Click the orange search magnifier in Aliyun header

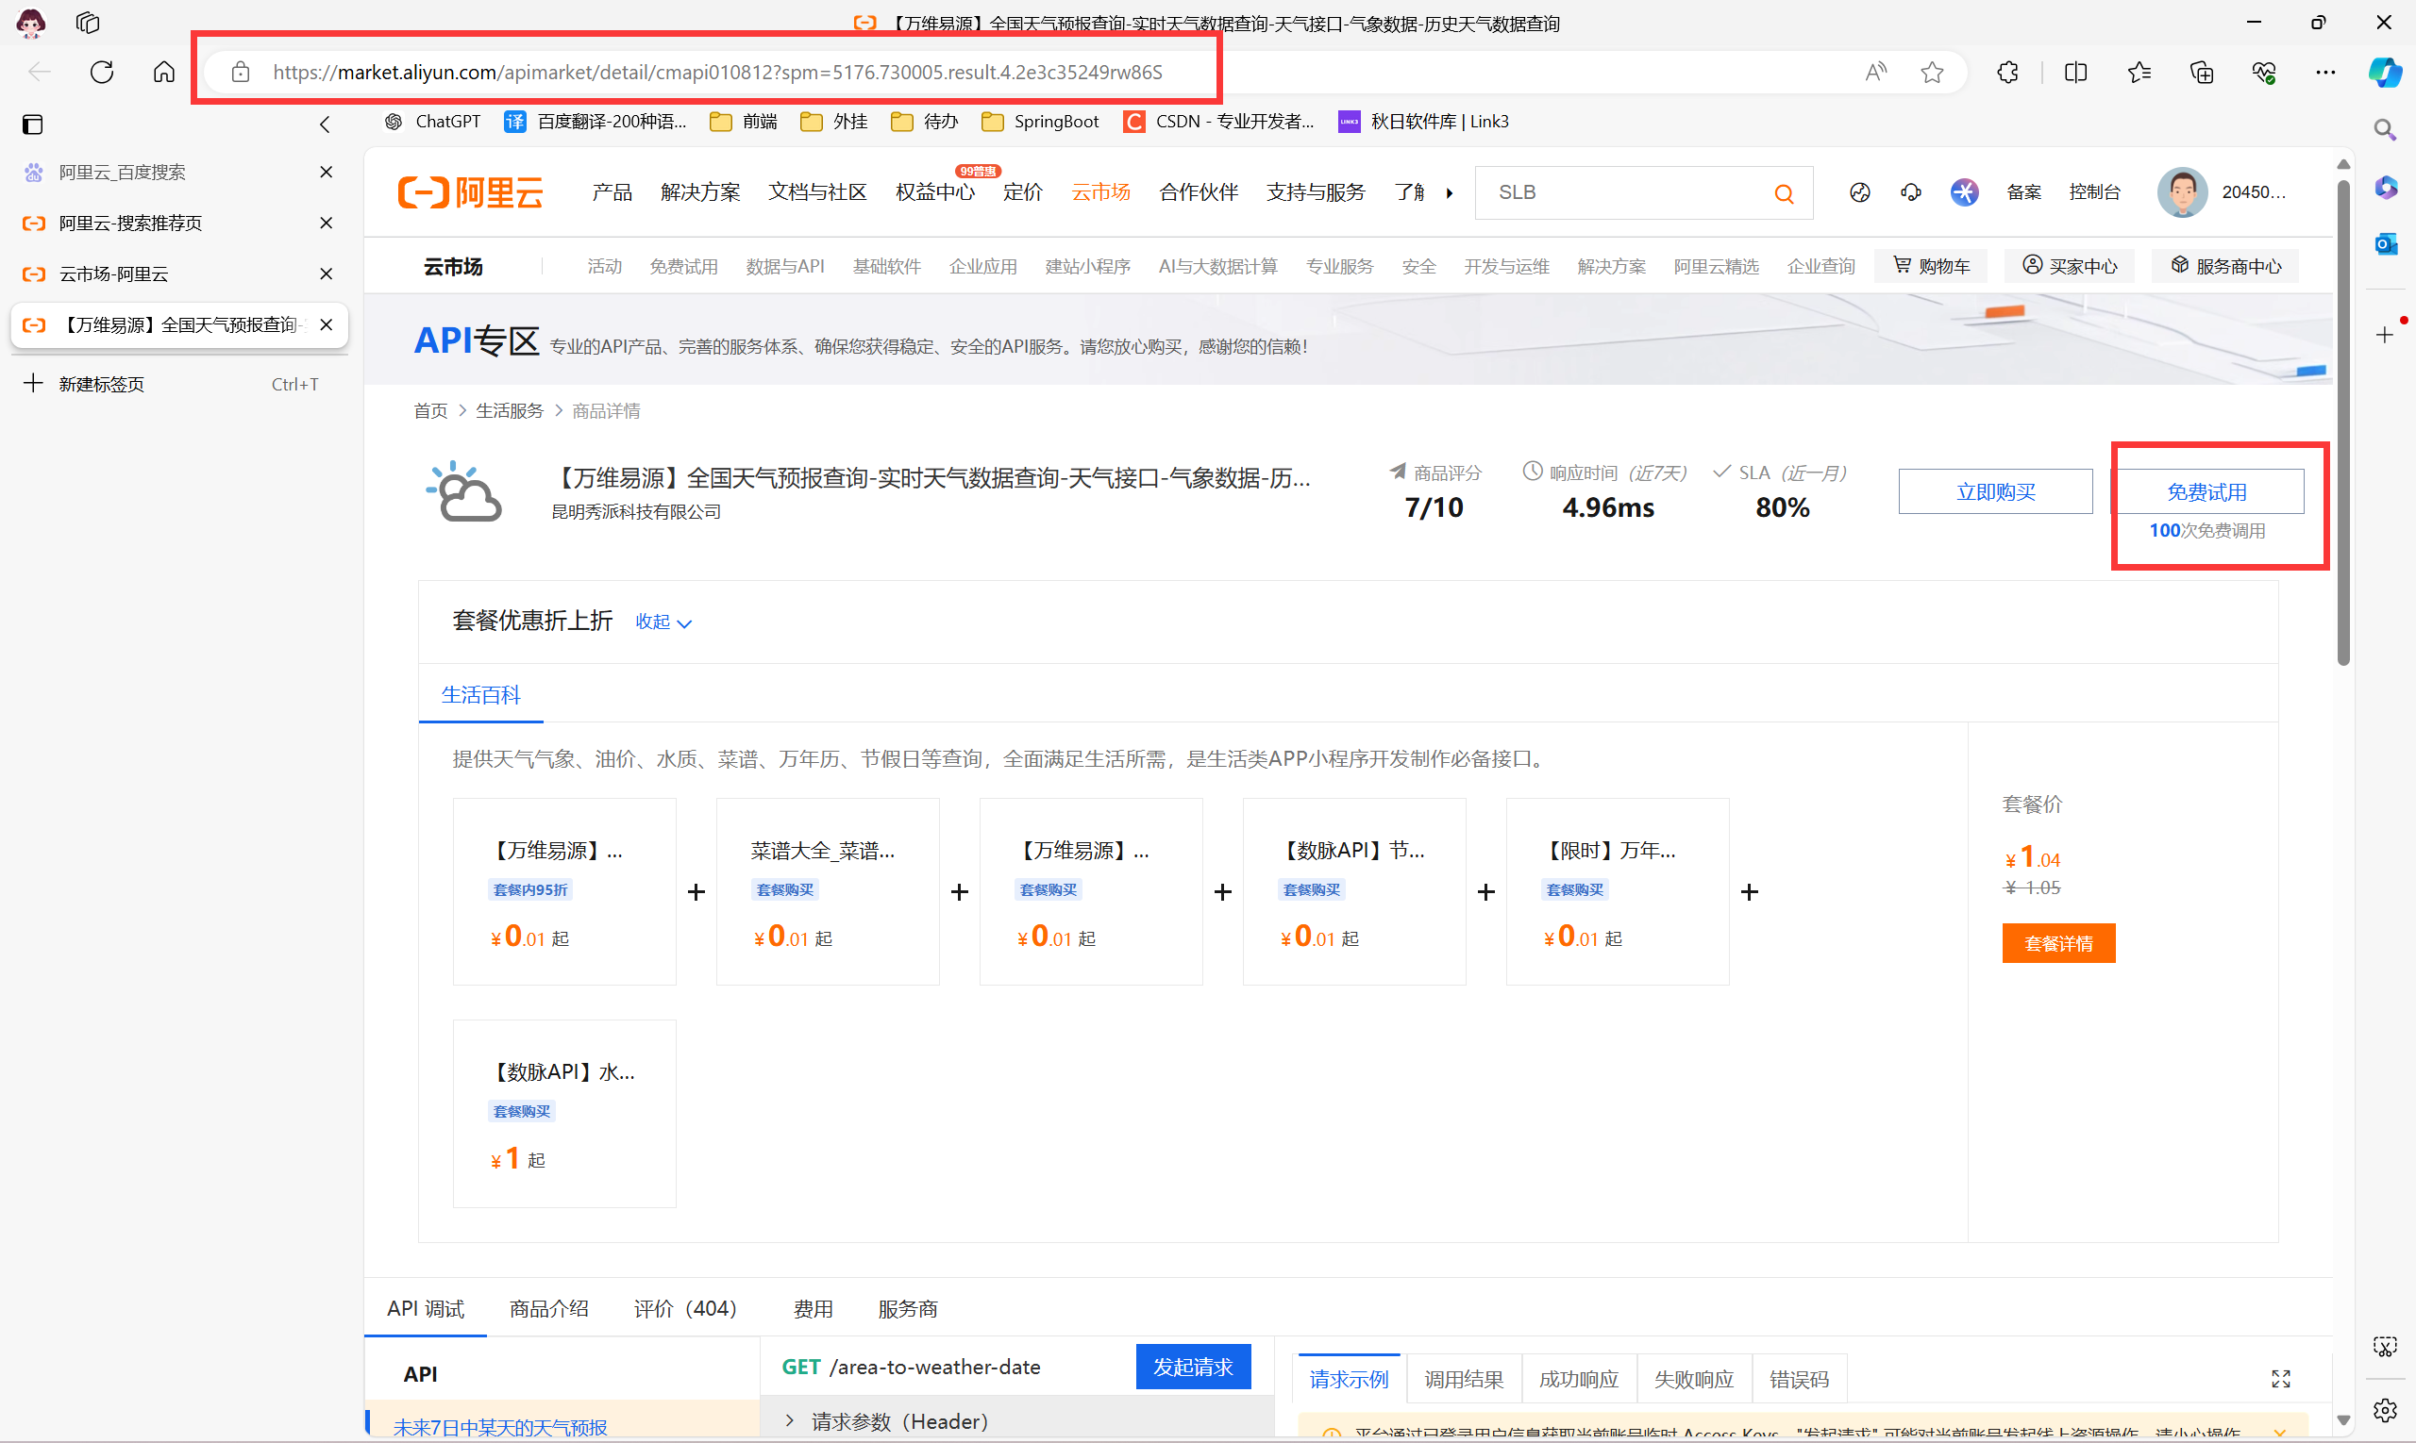[x=1784, y=193]
